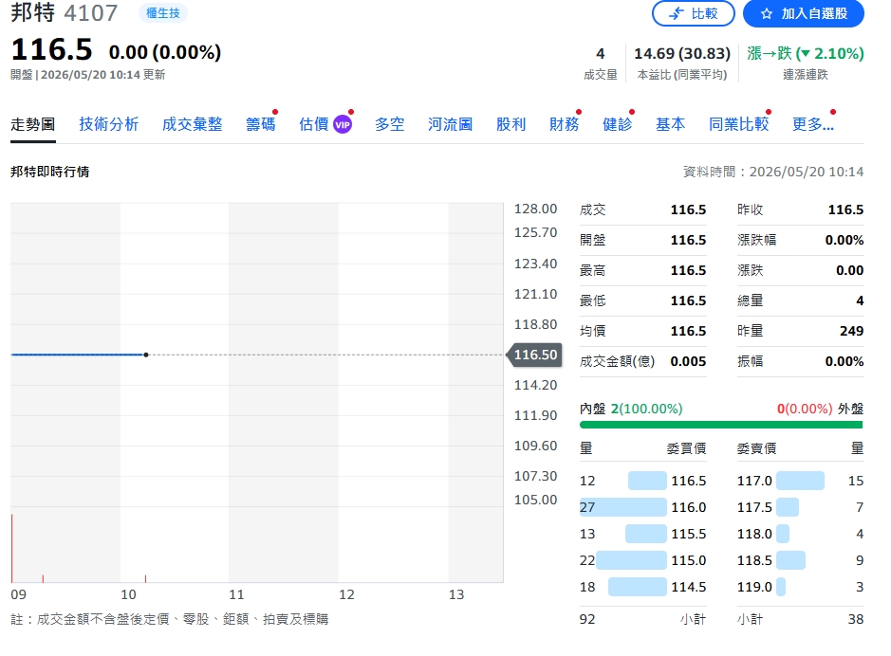The height and width of the screenshot is (656, 891).
Task: Click the current price dot on chart line
Action: point(146,355)
